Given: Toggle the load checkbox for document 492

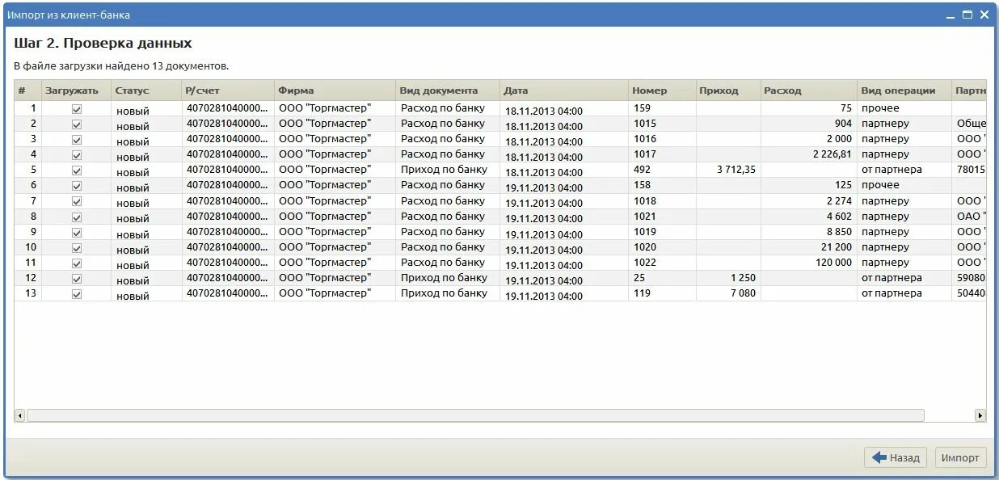Looking at the screenshot, I should [x=77, y=171].
